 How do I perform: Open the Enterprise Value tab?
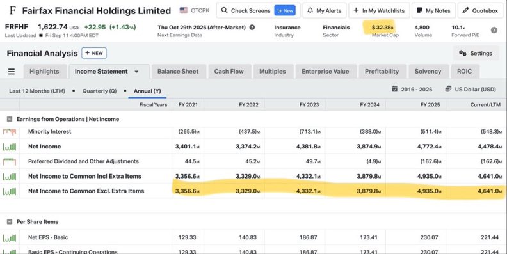pos(325,72)
